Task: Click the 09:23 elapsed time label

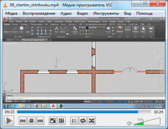Action: [10, 112]
